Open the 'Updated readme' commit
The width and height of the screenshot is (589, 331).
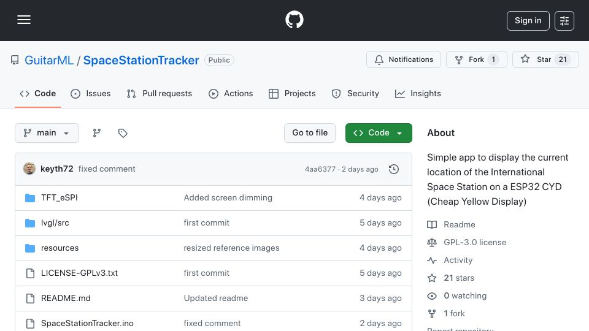tap(215, 299)
